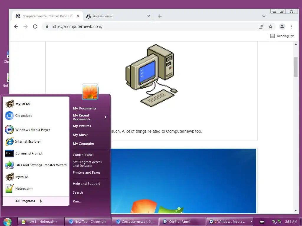Switch to New Tab - Chromium taskbar window
This screenshot has height=226, width=302.
88,222
